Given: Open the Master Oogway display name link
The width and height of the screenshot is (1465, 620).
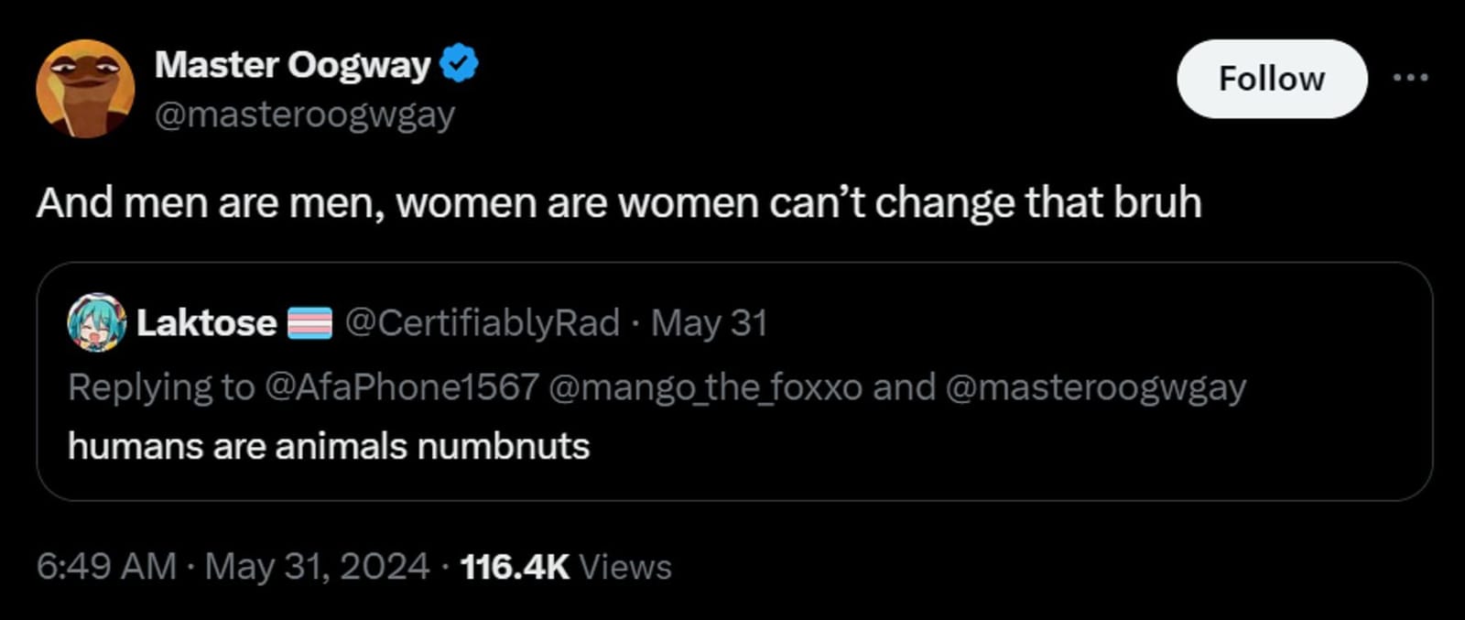Looking at the screenshot, I should 291,65.
